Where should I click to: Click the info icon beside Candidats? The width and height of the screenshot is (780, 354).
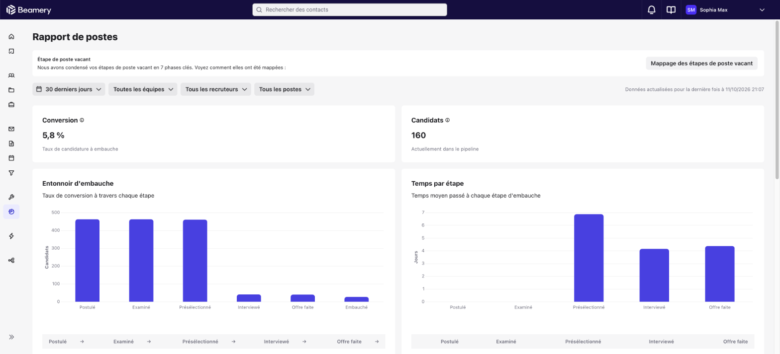(448, 120)
